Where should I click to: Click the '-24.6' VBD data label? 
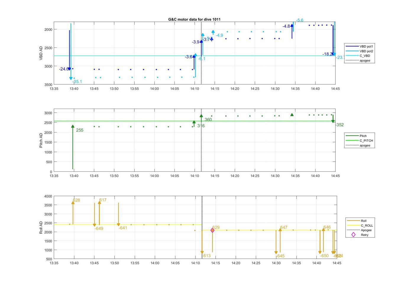pos(64,69)
